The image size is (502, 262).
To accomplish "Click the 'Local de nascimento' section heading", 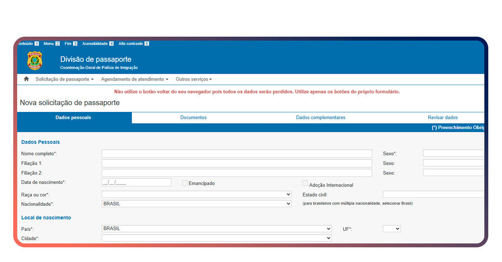I will (46, 218).
